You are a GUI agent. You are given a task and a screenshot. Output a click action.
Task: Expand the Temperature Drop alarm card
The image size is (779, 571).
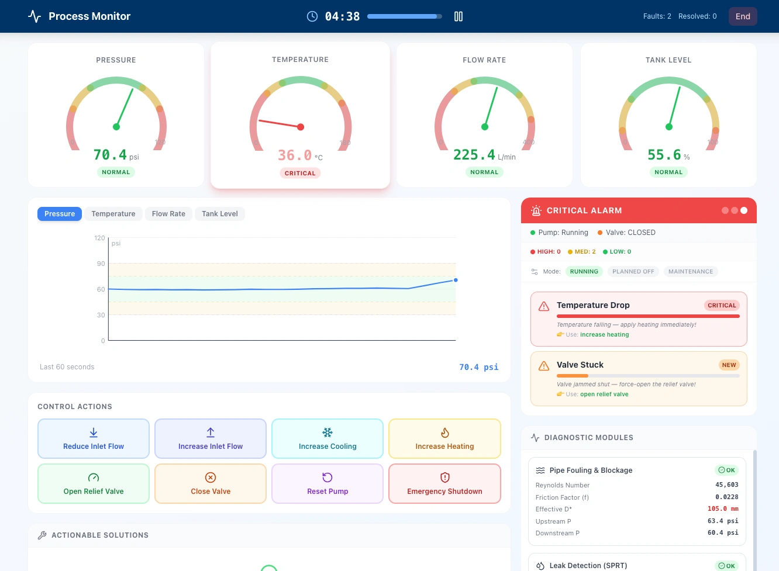pyautogui.click(x=639, y=319)
